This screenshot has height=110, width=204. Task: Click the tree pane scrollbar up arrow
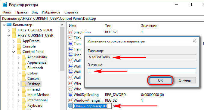(62, 25)
